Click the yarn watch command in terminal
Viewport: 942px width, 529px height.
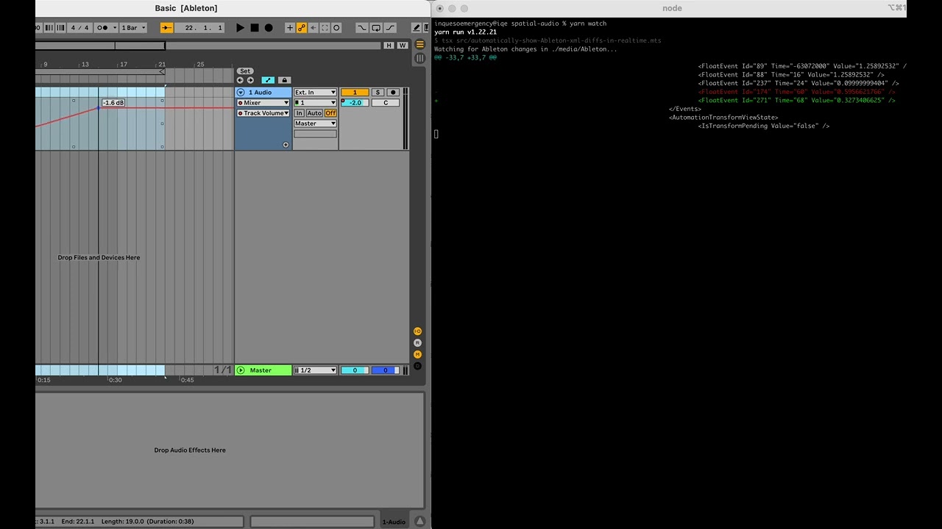point(587,24)
